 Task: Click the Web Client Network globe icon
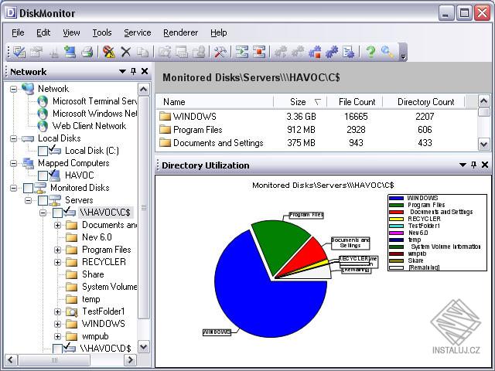pyautogui.click(x=43, y=126)
